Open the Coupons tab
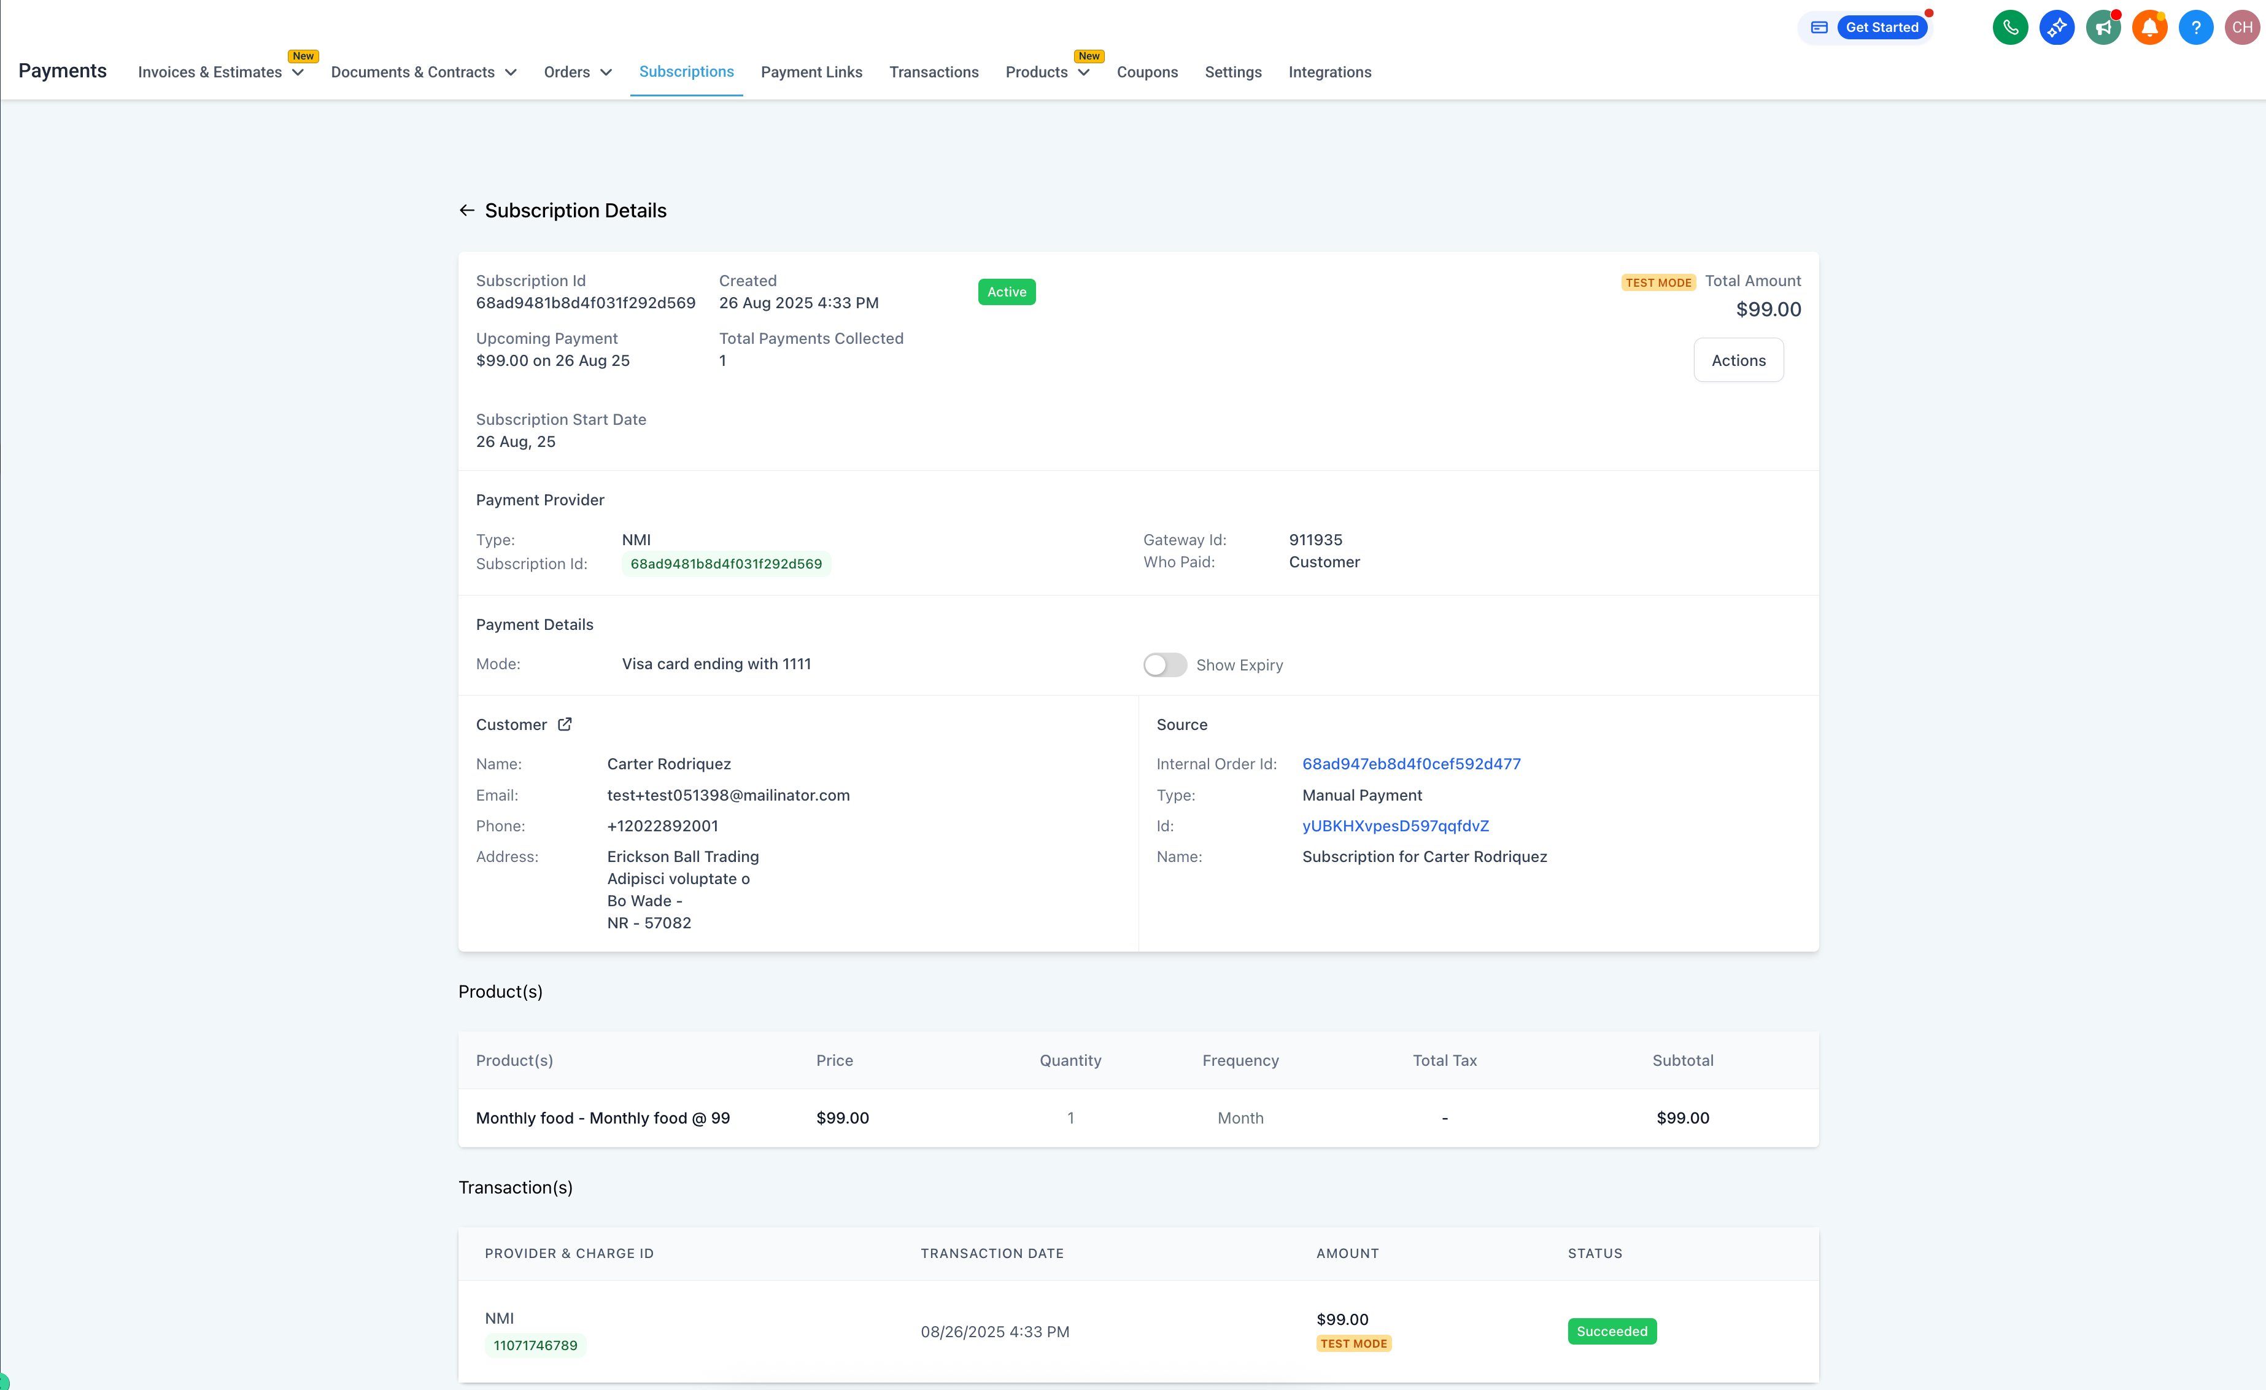The width and height of the screenshot is (2266, 1390). tap(1147, 72)
